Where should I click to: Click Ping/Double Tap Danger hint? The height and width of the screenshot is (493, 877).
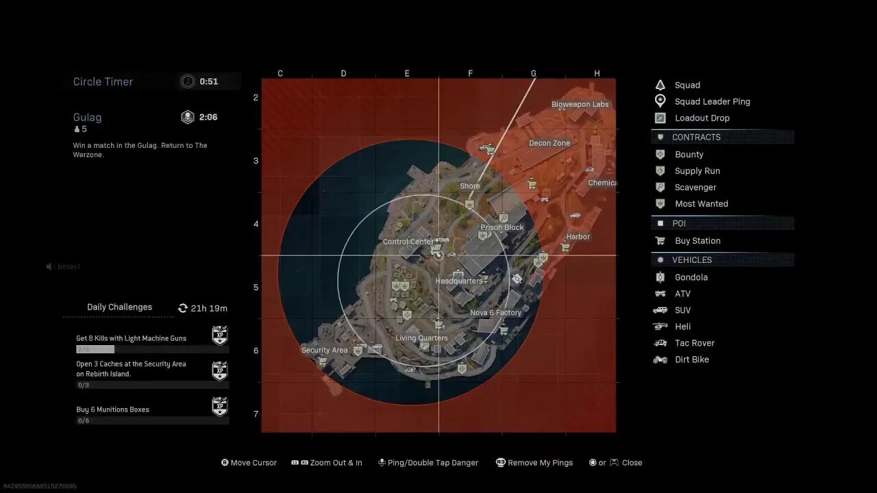(x=428, y=463)
